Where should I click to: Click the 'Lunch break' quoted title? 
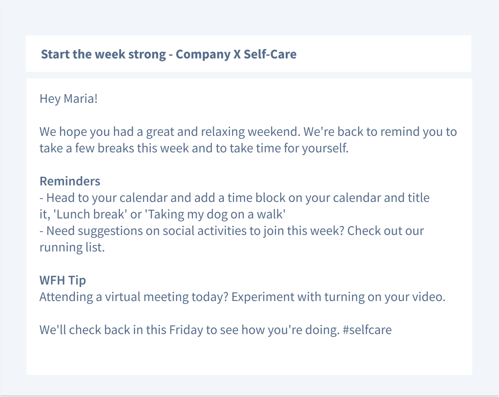tap(90, 214)
